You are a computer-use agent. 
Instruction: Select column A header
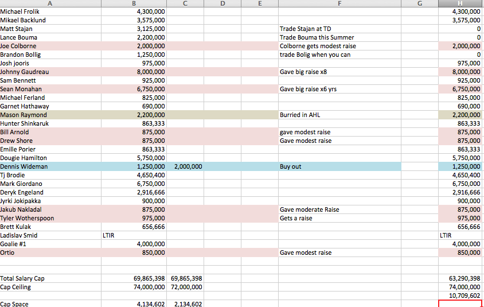tap(50, 3)
